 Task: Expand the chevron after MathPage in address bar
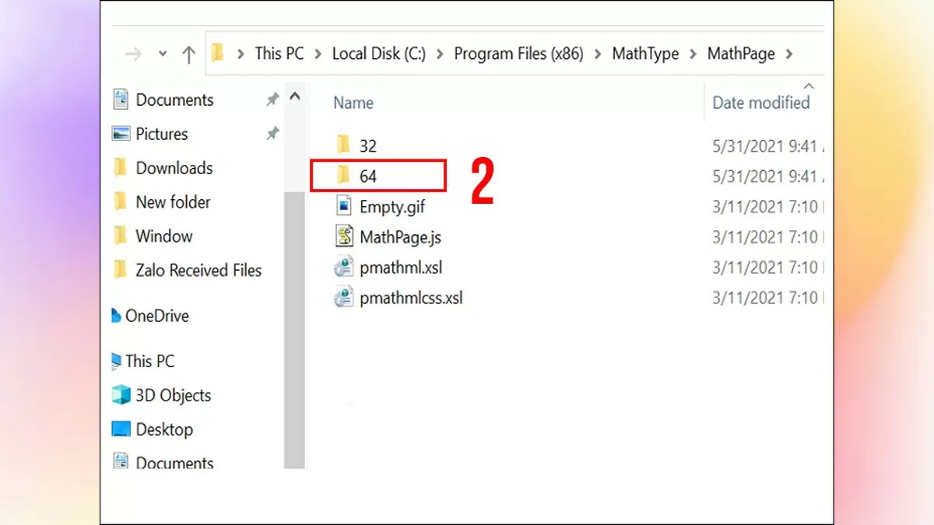coord(789,54)
